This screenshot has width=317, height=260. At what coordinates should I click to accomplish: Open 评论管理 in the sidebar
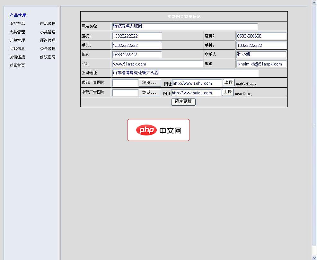click(x=48, y=40)
